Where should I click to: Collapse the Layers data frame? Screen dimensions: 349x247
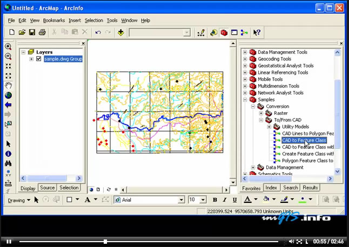(x=23, y=52)
